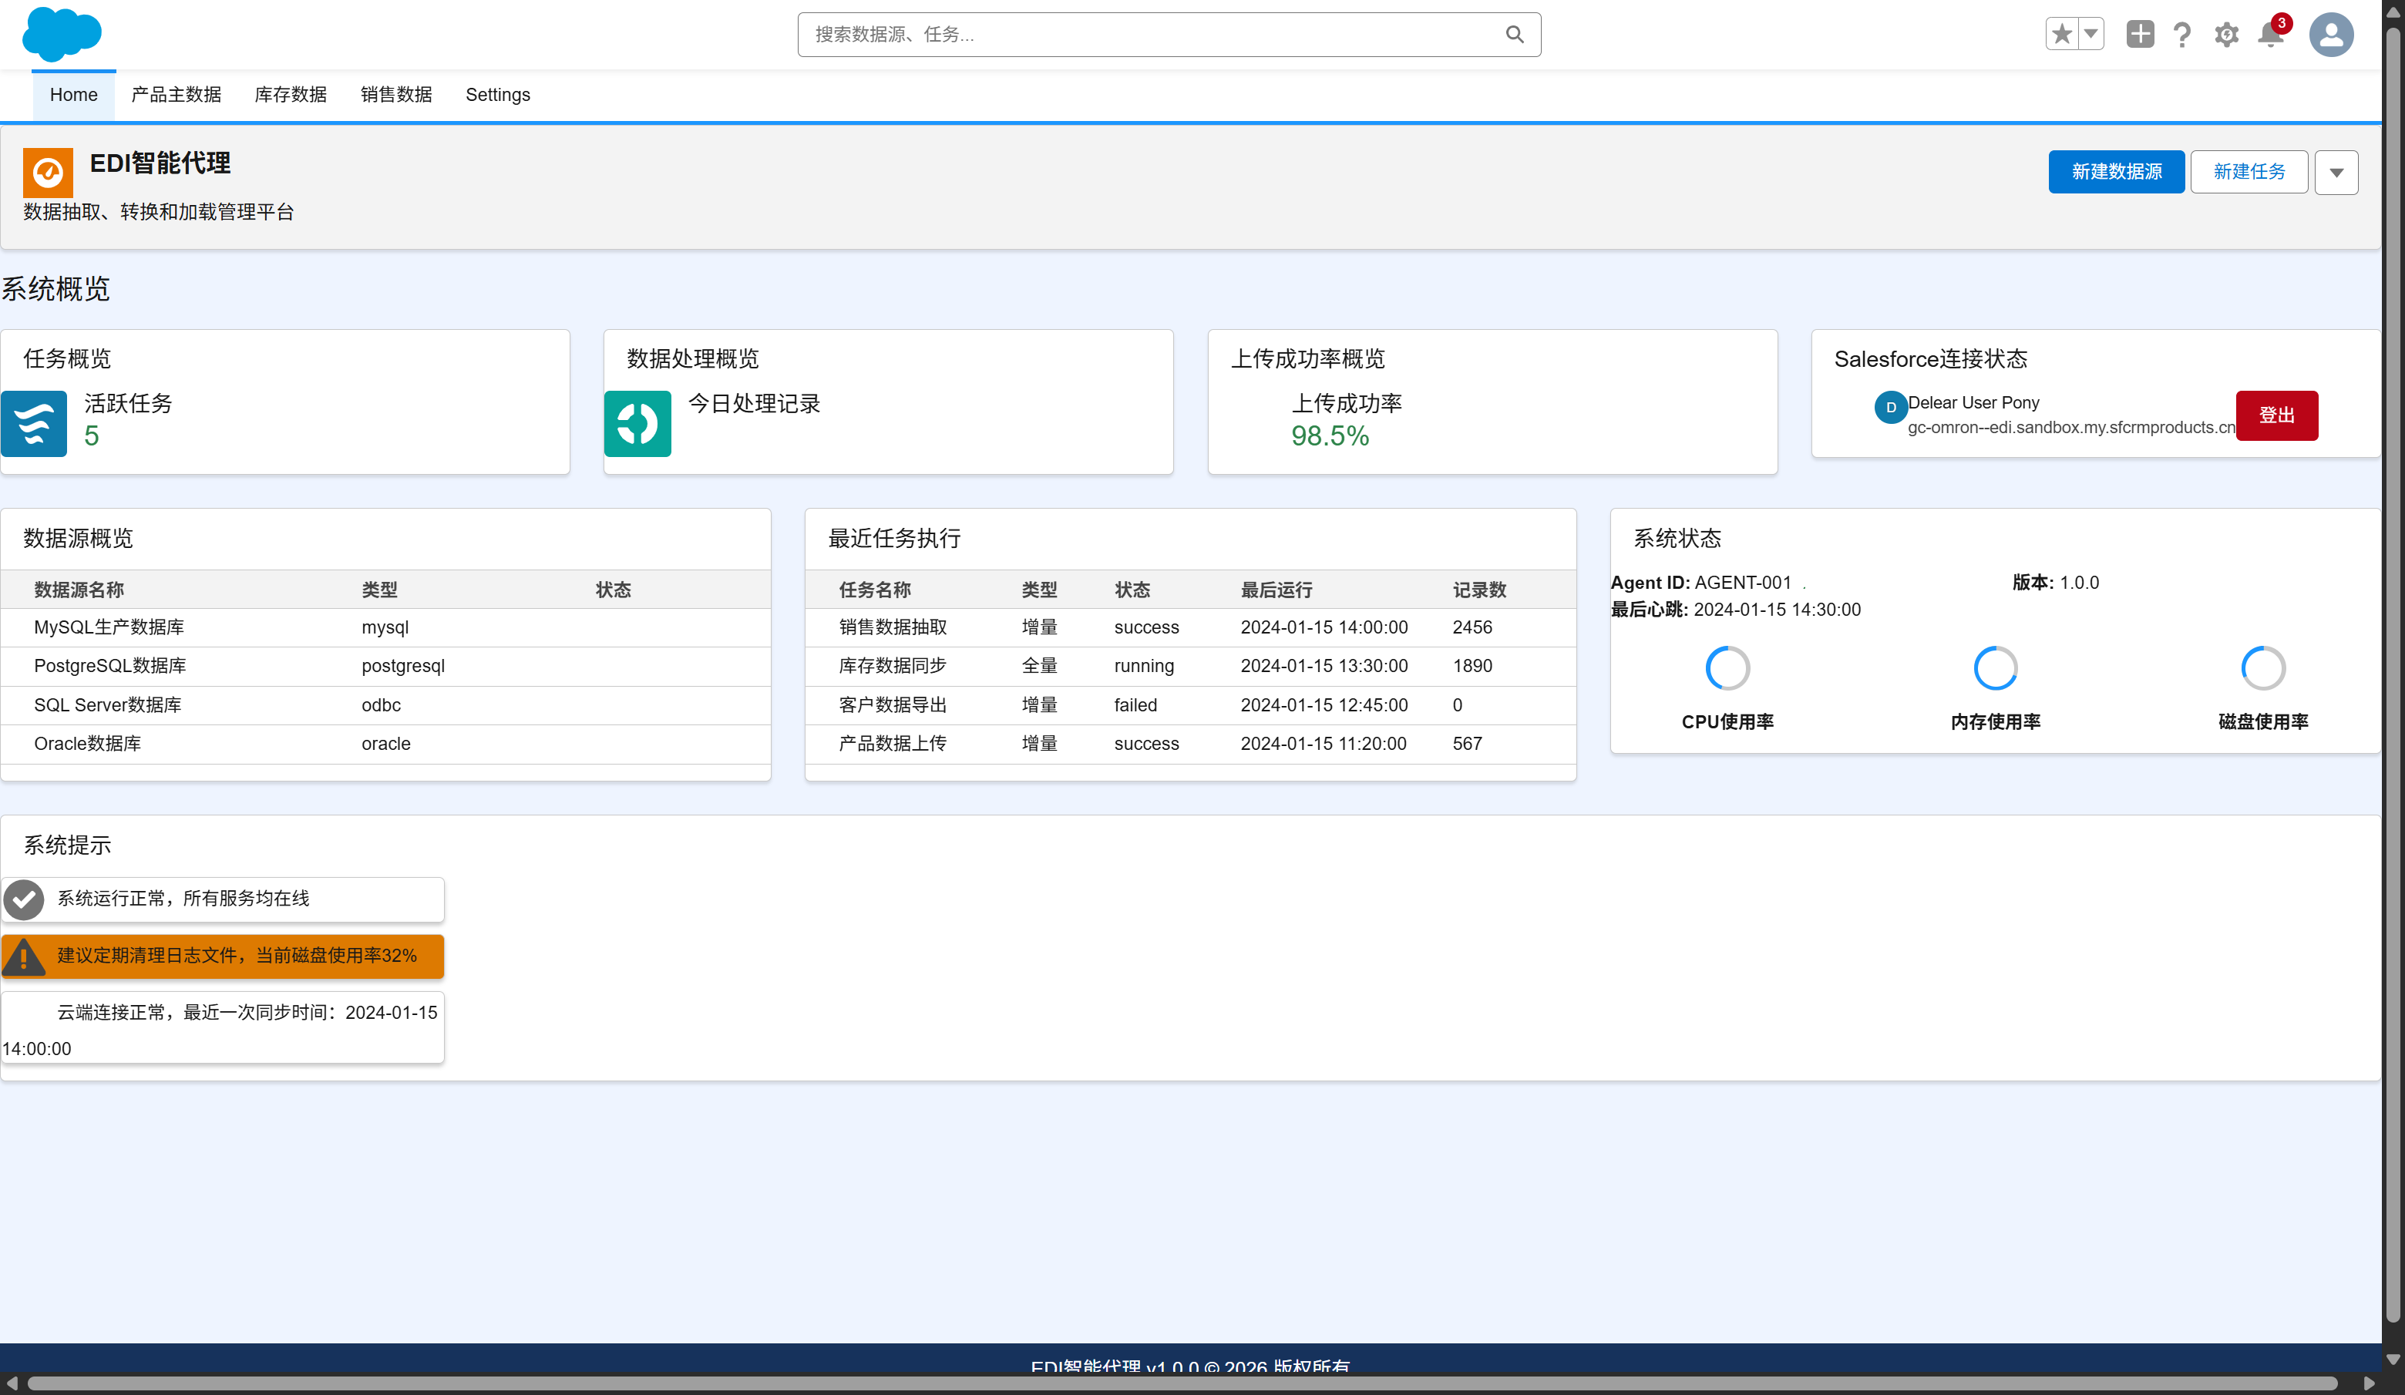2405x1395 pixels.
Task: Click the CPU使用率 progress ring
Action: click(1727, 668)
